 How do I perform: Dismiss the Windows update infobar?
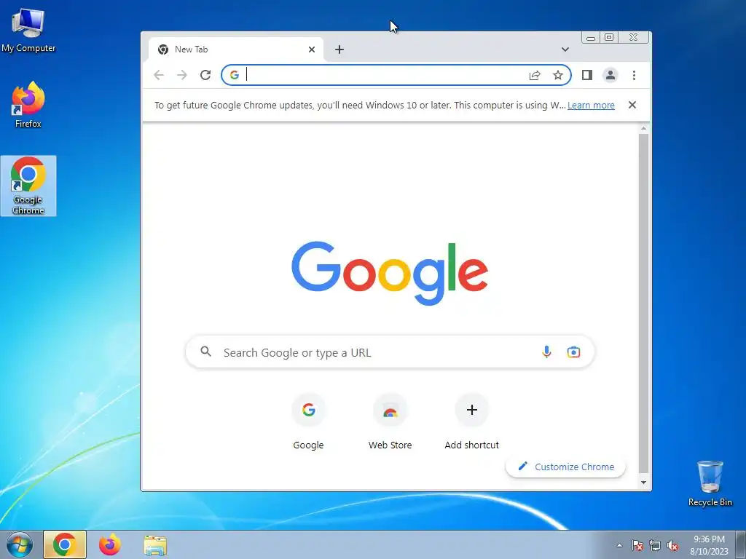pos(632,105)
